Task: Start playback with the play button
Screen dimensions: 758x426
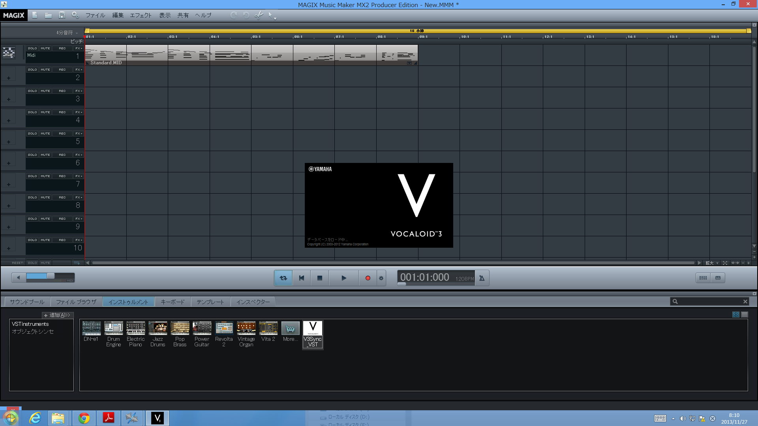Action: [343, 278]
